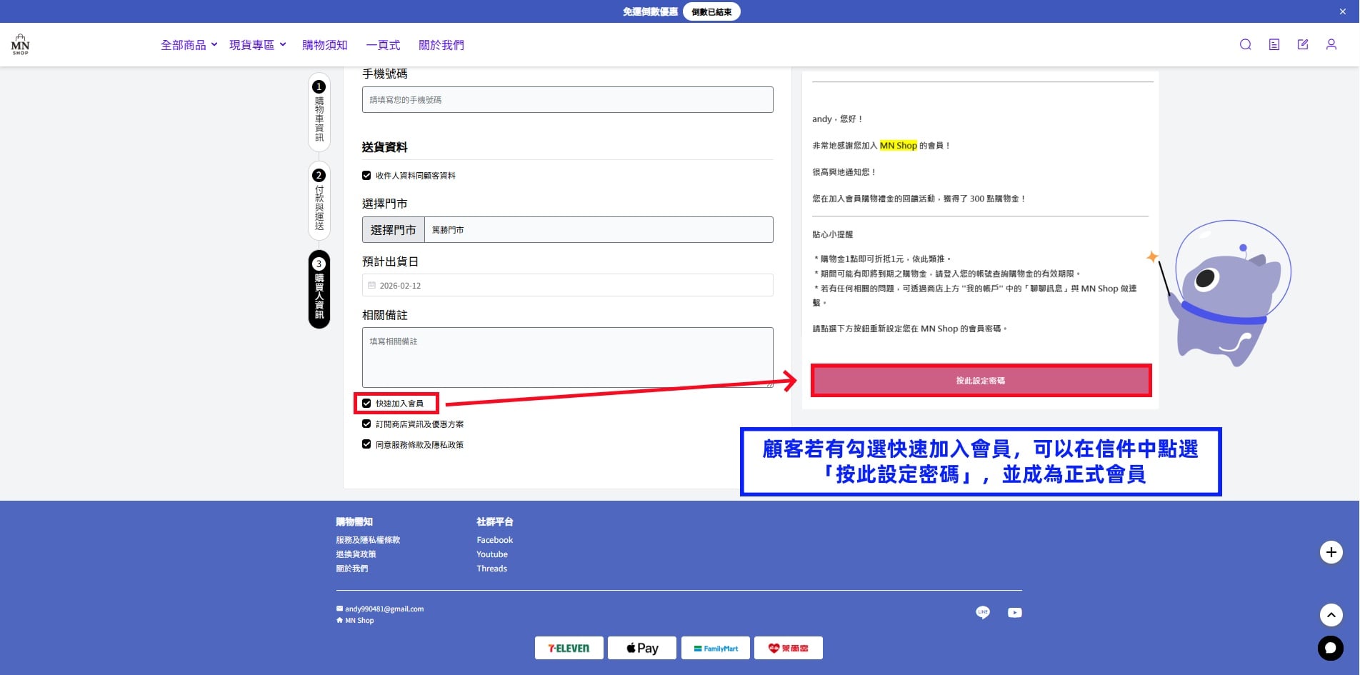
Task: Open the 關於我們 menu item
Action: [x=441, y=45]
